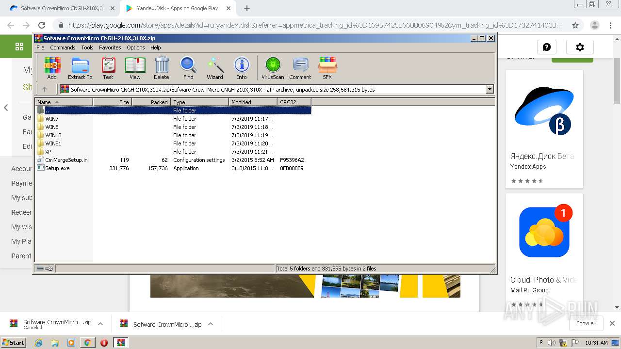Open a new browser tab
621x349 pixels.
point(247,8)
